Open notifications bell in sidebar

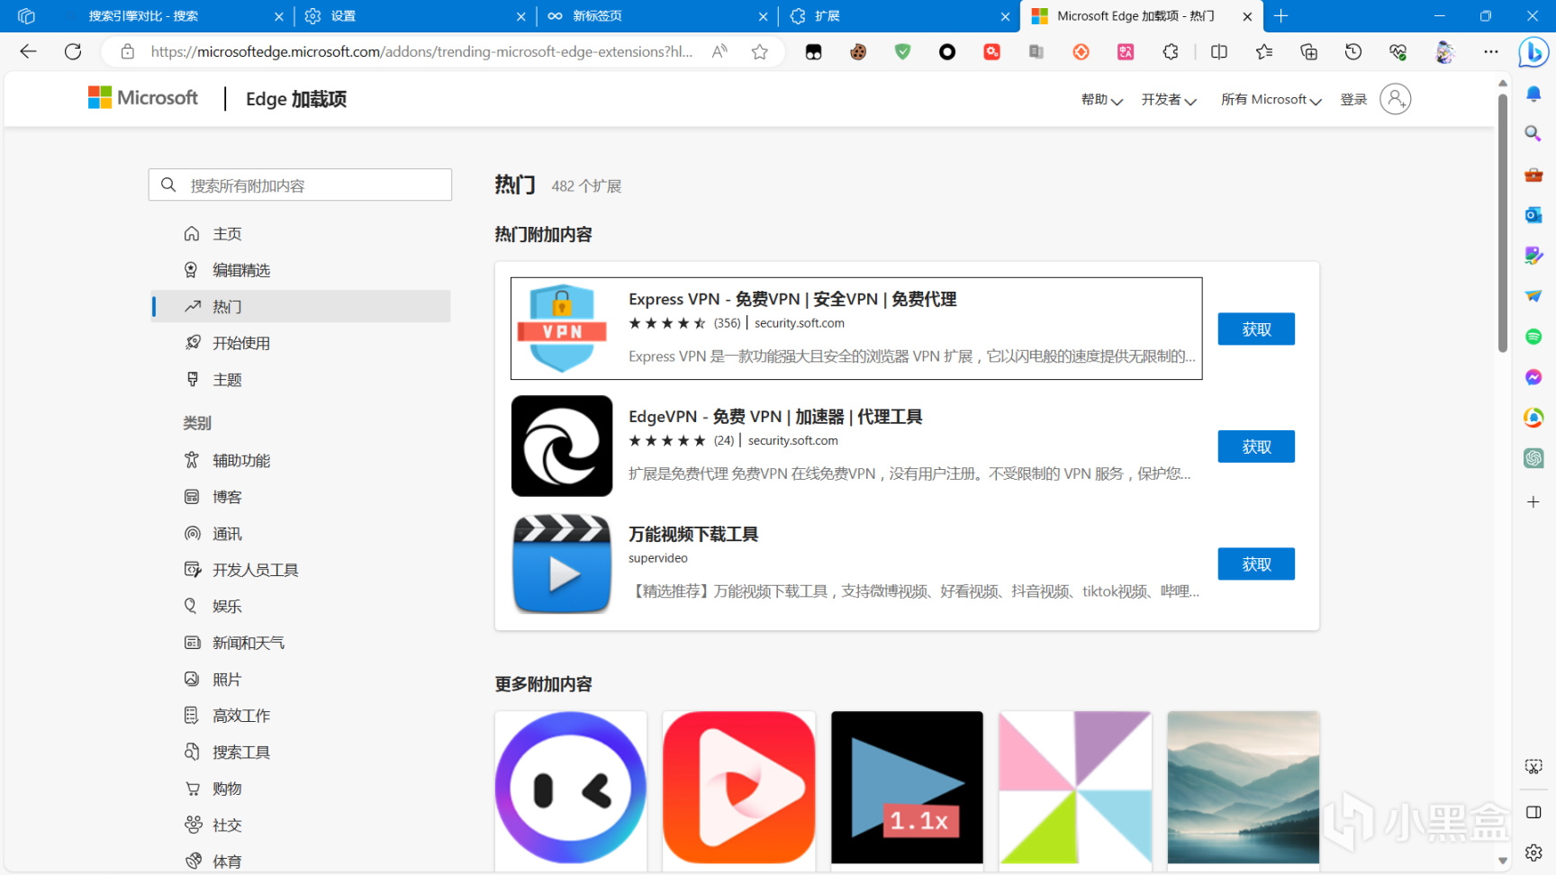1533,94
